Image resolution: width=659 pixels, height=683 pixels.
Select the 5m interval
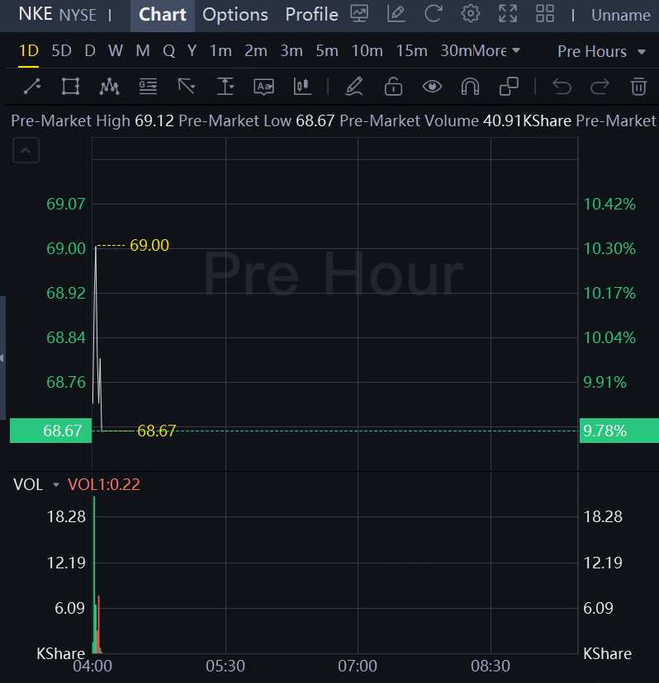(327, 51)
